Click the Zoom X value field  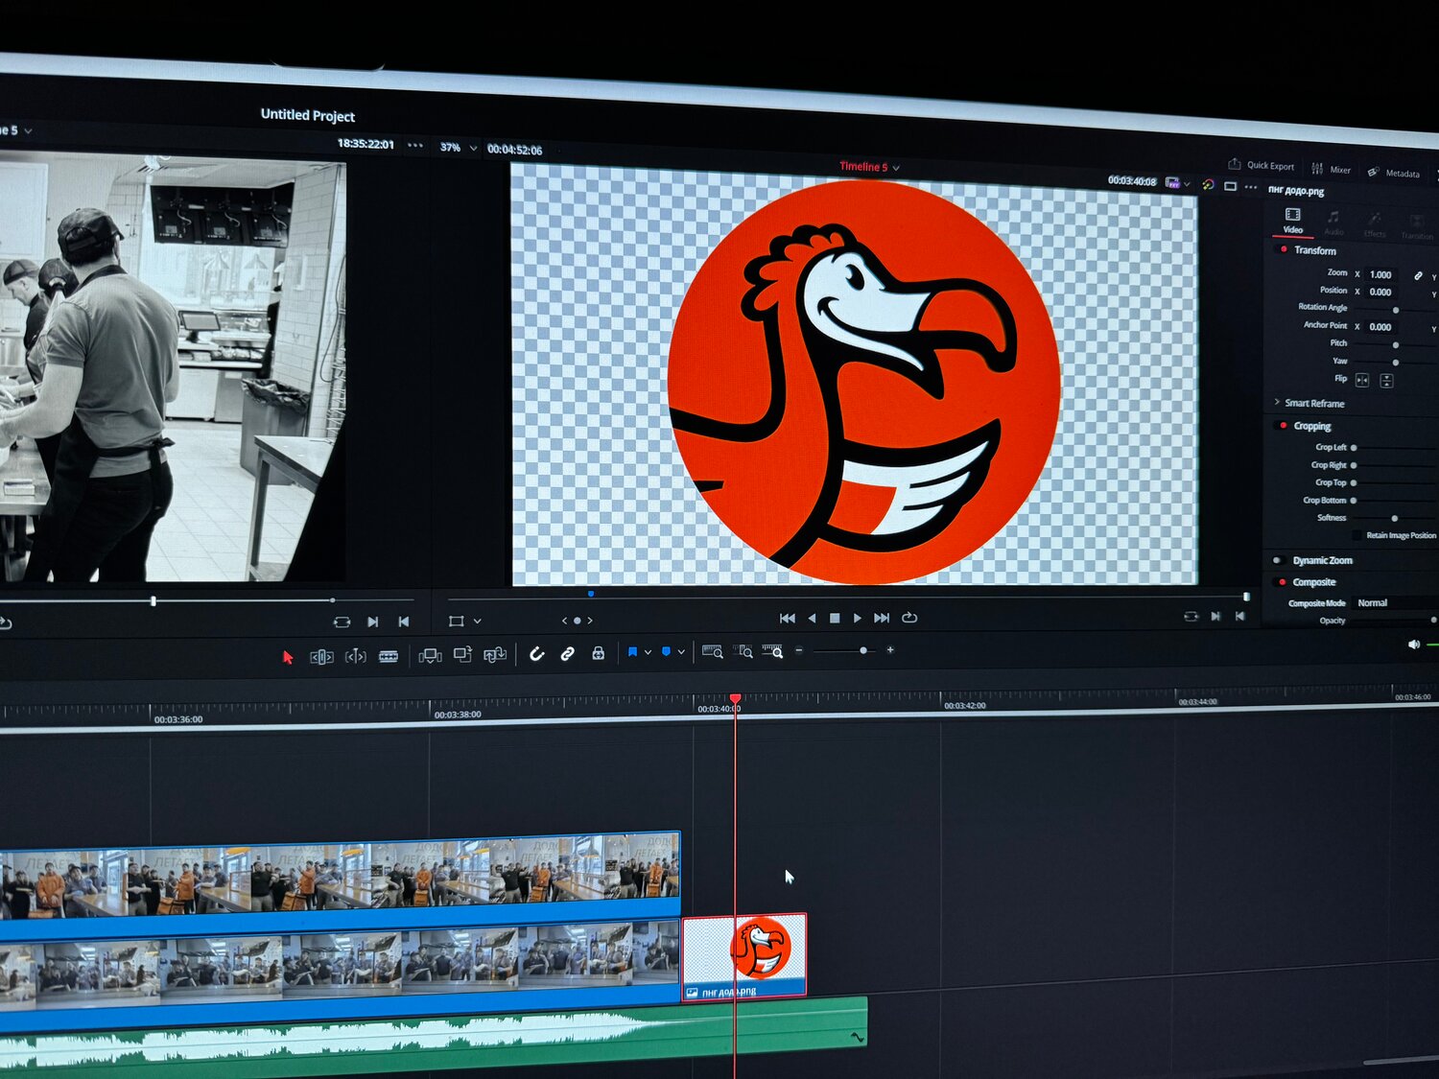1381,274
